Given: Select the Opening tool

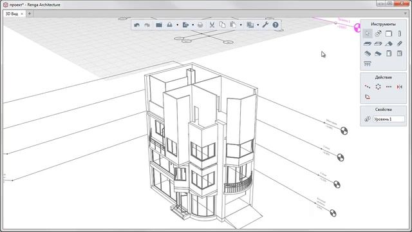Looking at the screenshot, I should 378,44.
